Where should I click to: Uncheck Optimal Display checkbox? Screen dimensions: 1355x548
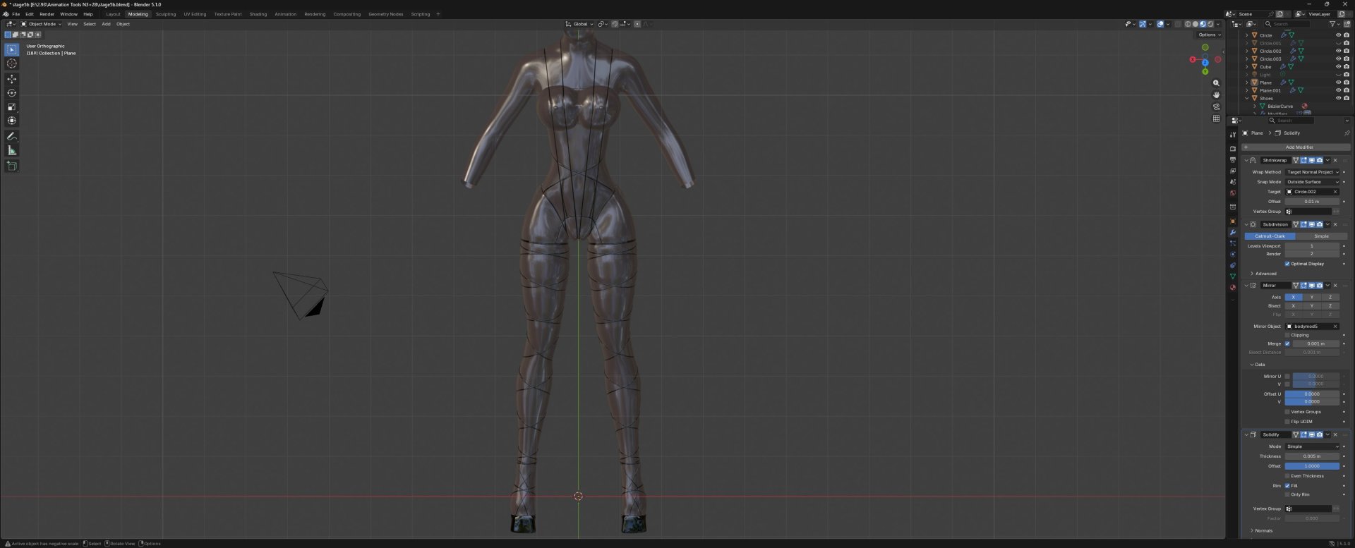point(1287,264)
